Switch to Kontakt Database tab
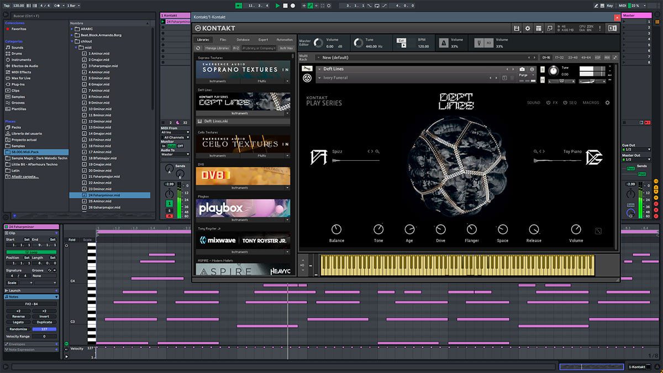Viewport: 663px width, 373px height. pos(243,40)
